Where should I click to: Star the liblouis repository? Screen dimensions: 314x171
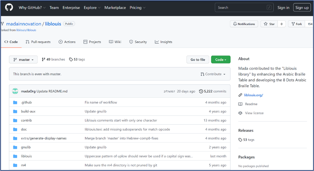tap(270, 24)
